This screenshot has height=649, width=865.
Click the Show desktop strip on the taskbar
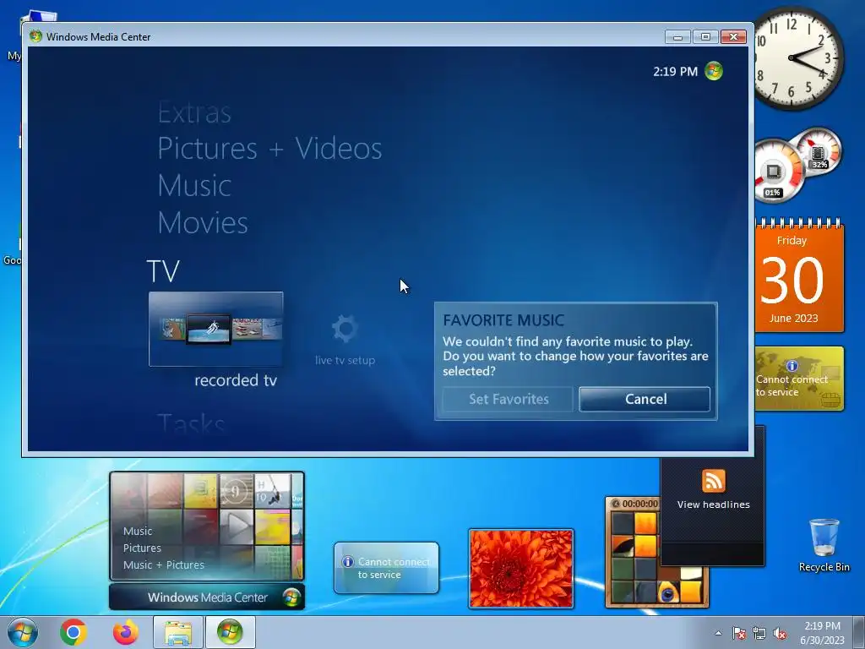coord(859,632)
